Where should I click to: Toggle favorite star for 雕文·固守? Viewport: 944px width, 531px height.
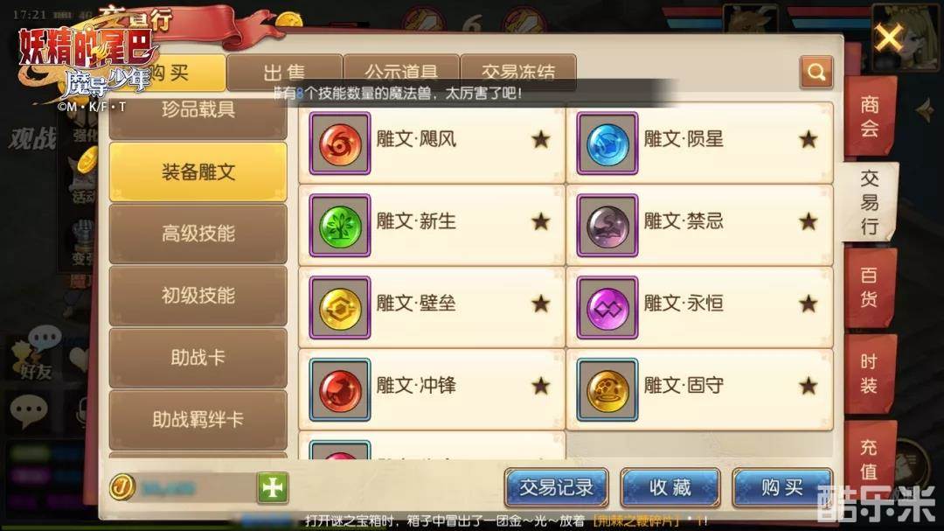(x=808, y=385)
